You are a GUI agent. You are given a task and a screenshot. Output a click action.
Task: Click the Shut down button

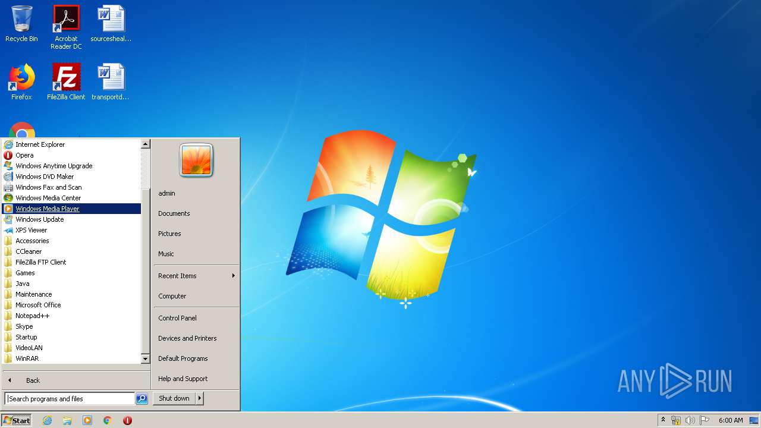[174, 398]
